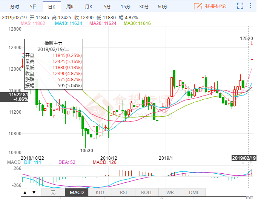Click the MA10: 11634 legend label

68,23
